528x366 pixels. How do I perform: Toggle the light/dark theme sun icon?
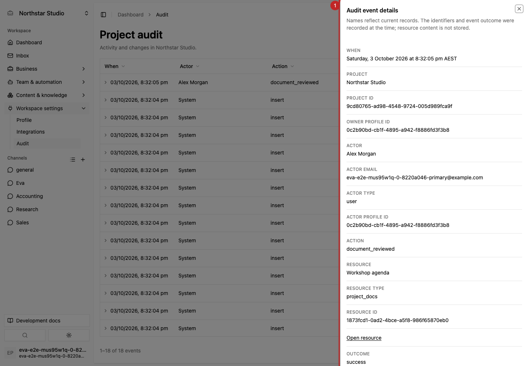(69, 335)
